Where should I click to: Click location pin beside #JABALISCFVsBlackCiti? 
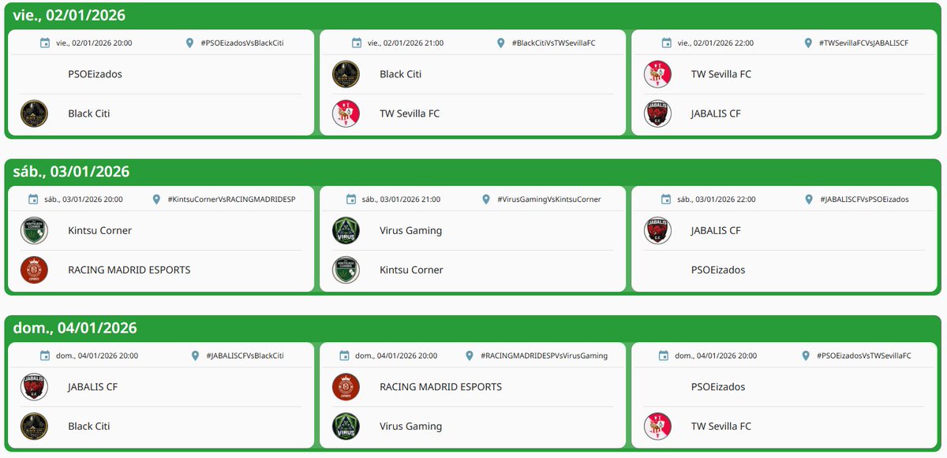195,356
